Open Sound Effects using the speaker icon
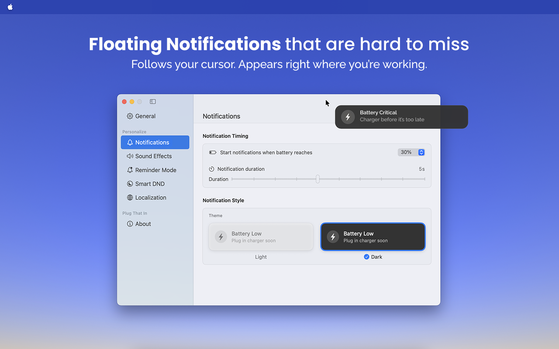This screenshot has width=559, height=349. click(130, 156)
